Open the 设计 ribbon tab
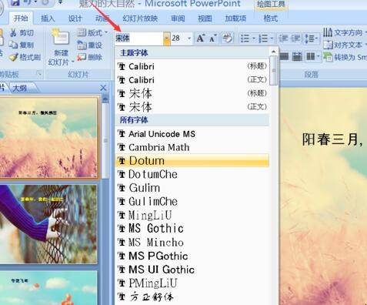367x305 pixels. [75, 18]
